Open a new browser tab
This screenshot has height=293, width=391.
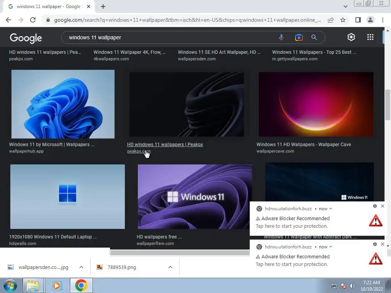pyautogui.click(x=103, y=6)
